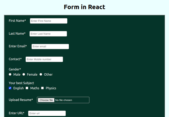Tick the Physics checkbox

43,88
